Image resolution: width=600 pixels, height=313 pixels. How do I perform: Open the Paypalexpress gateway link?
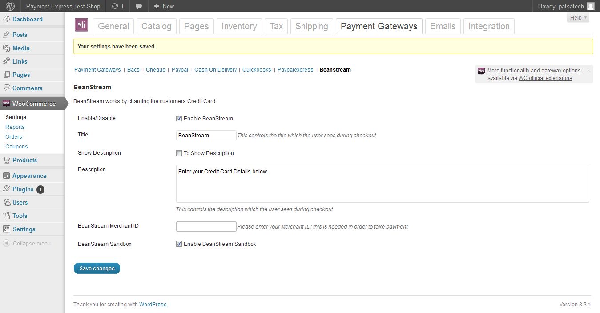(295, 70)
